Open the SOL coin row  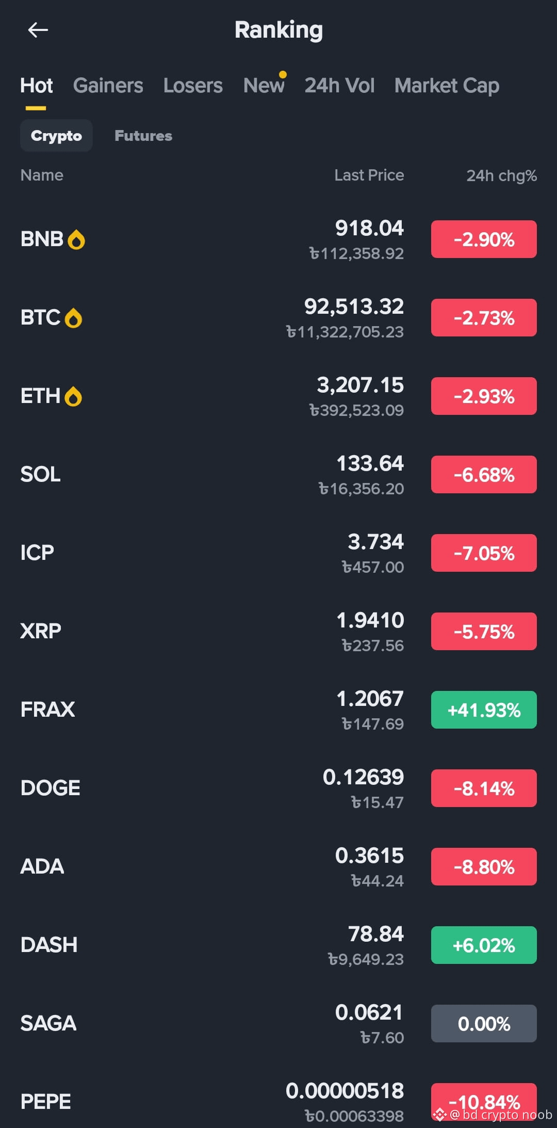tap(278, 475)
